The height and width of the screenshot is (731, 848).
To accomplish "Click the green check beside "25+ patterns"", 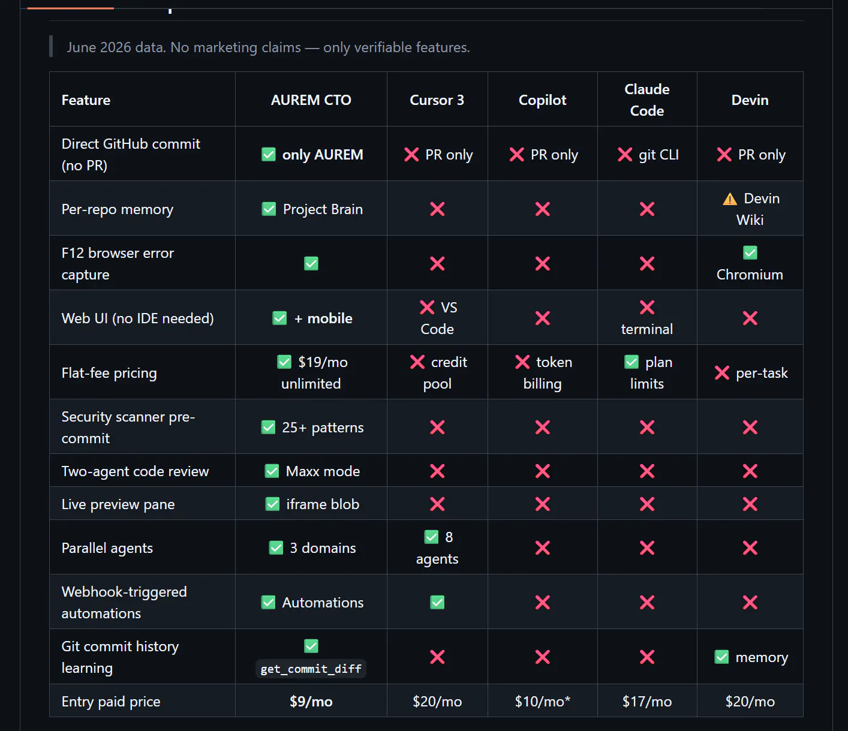I will pyautogui.click(x=269, y=428).
